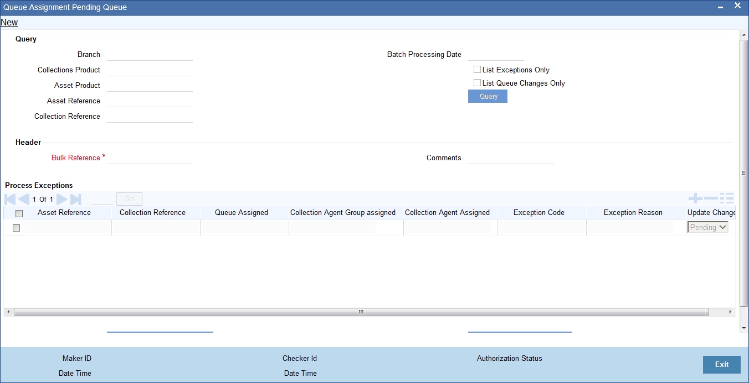This screenshot has width=749, height=383.
Task: Click Collection Agent Assigned column header
Action: click(x=447, y=213)
